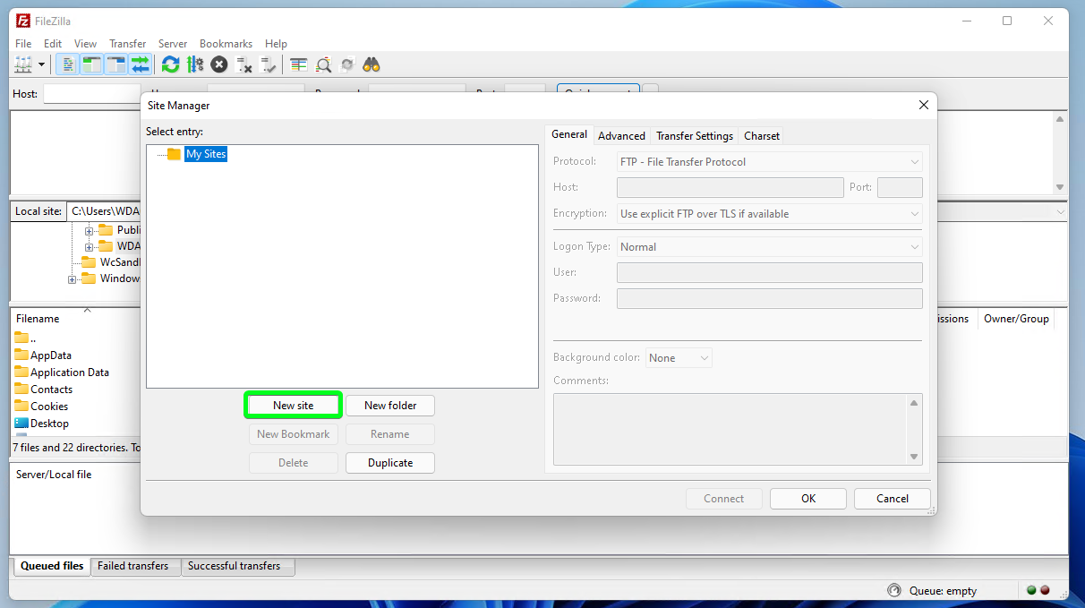Click the Server/Local file column header
The height and width of the screenshot is (608, 1085).
click(54, 475)
